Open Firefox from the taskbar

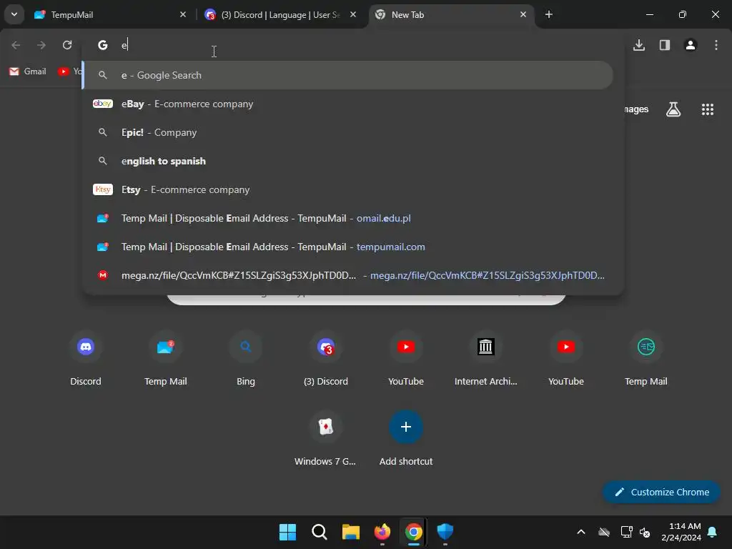pyautogui.click(x=382, y=532)
